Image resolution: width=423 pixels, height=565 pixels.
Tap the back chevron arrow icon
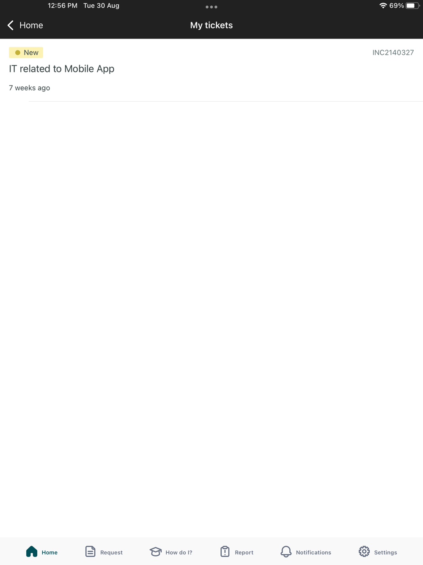11,25
